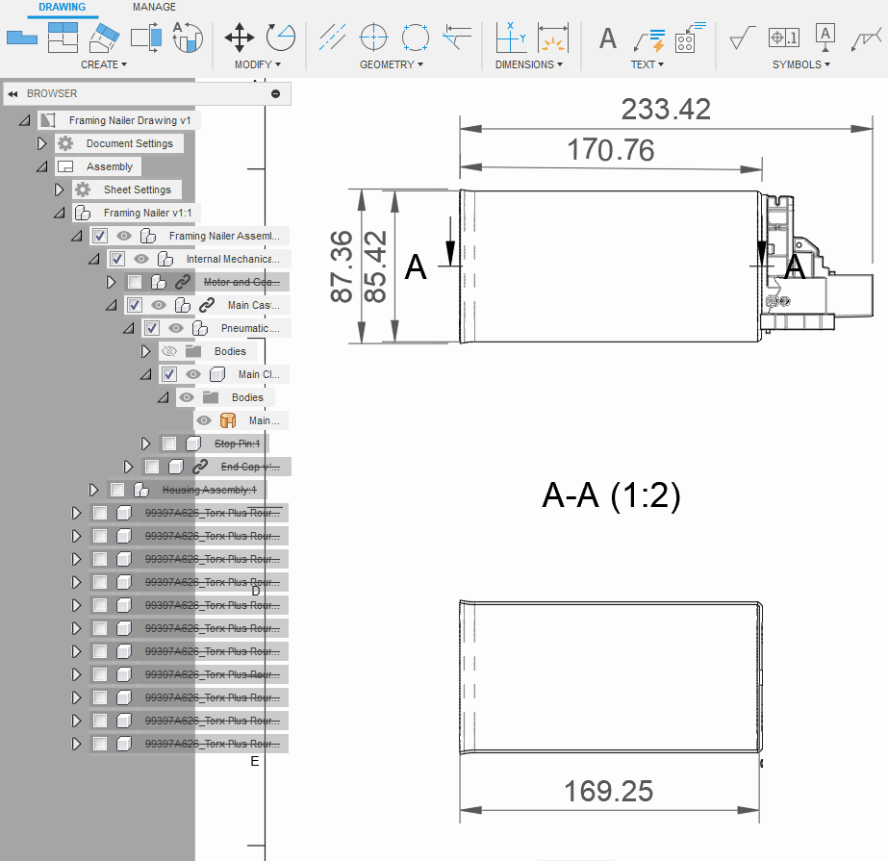
Task: Click the Center Mark geometry icon
Action: (x=374, y=38)
